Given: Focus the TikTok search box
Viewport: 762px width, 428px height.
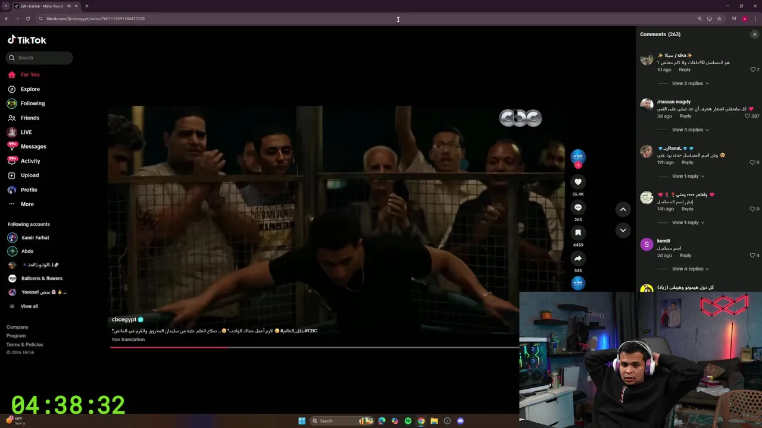Looking at the screenshot, I should [x=40, y=58].
